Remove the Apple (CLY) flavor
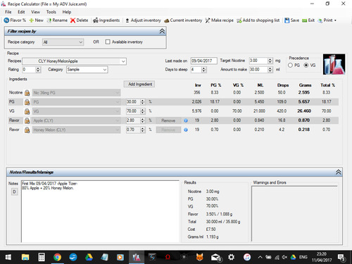The width and height of the screenshot is (352, 264). pyautogui.click(x=168, y=120)
